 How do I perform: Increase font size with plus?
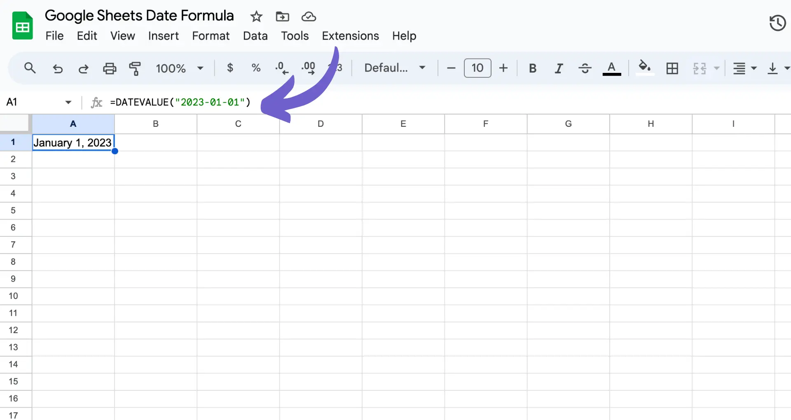coord(503,68)
